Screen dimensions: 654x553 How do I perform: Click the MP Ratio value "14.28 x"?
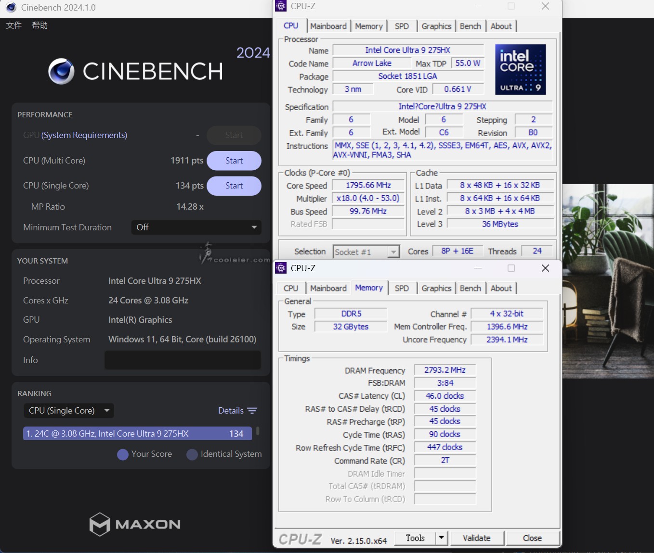pyautogui.click(x=190, y=207)
